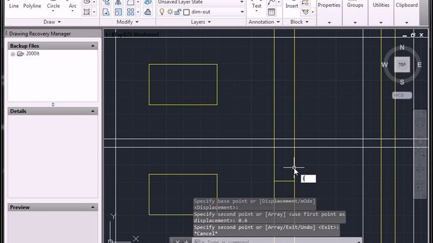Open the WCS coordinate system dropdown
Viewport: 433px width, 243px height.
(402, 95)
